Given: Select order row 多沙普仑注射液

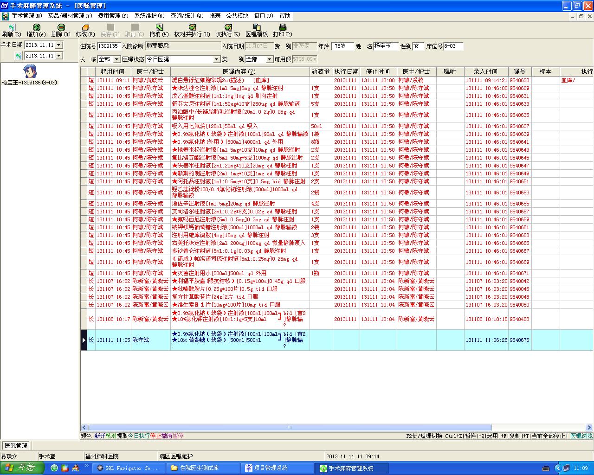Looking at the screenshot, I should [337, 251].
